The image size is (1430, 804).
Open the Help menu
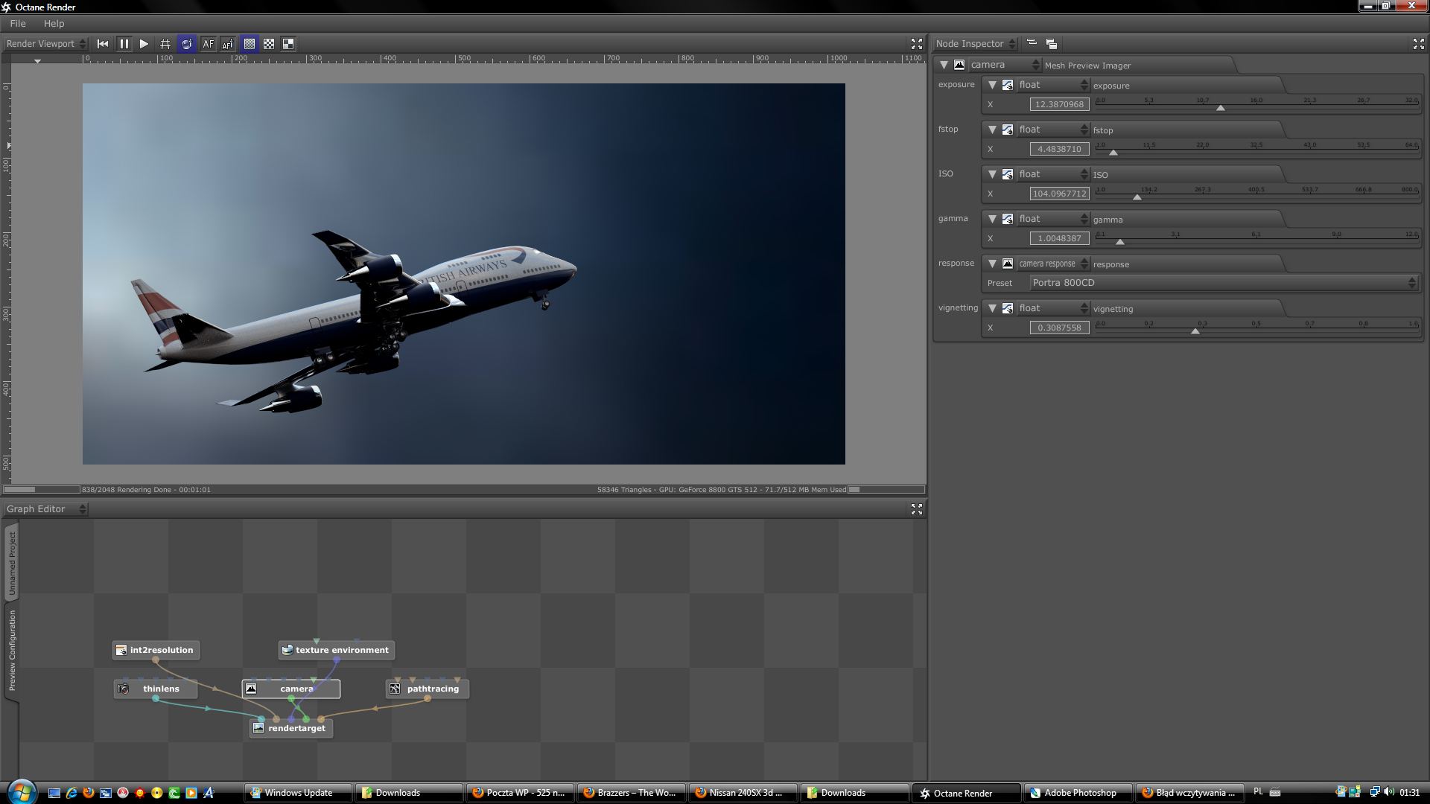click(x=54, y=24)
